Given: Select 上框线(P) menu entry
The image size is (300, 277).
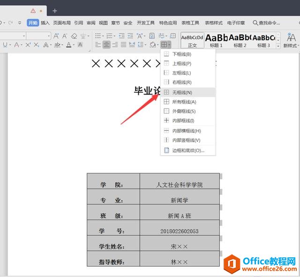Looking at the screenshot, I should tap(188, 64).
